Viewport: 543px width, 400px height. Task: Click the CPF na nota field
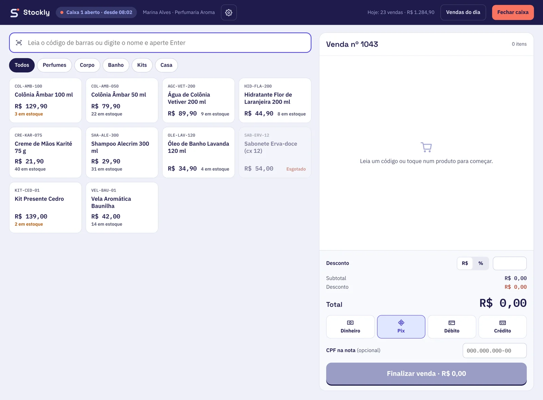(x=494, y=350)
